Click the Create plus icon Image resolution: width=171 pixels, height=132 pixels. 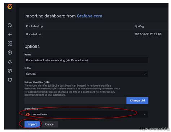point(10,35)
